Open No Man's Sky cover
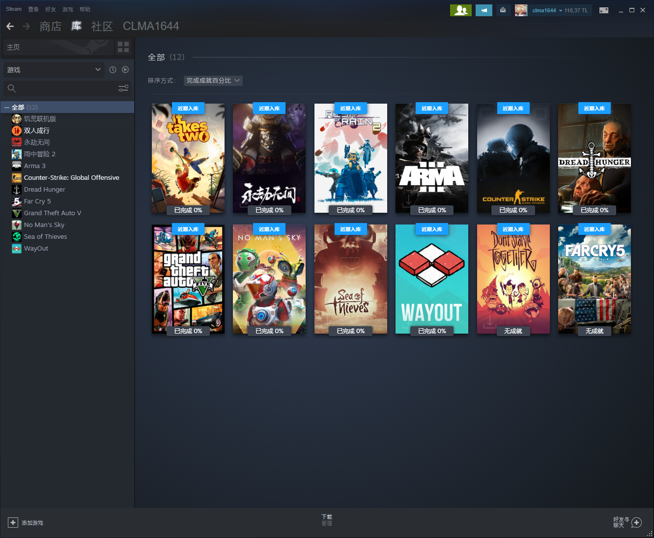 (x=269, y=279)
